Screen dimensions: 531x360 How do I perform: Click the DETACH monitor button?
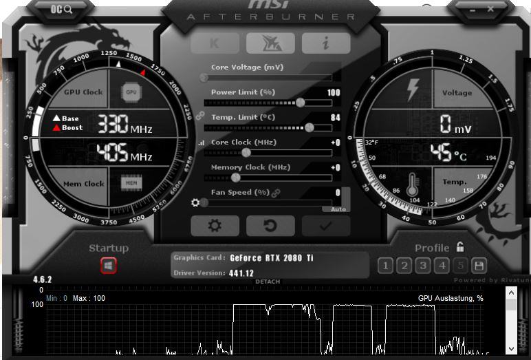(268, 282)
